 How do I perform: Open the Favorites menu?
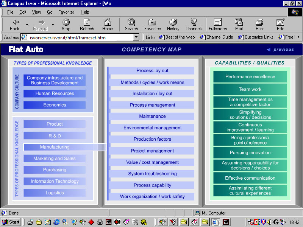coord(67,12)
